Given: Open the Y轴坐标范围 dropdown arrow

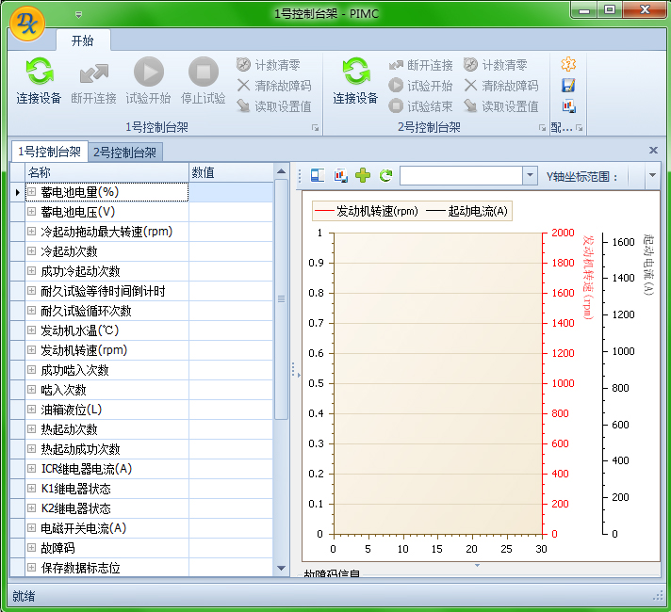Looking at the screenshot, I should point(652,176).
